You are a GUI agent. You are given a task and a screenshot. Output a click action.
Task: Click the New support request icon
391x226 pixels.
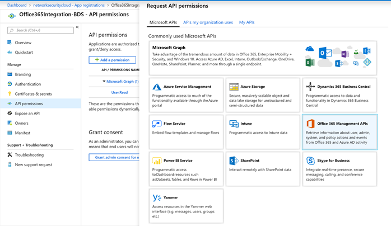click(10, 164)
